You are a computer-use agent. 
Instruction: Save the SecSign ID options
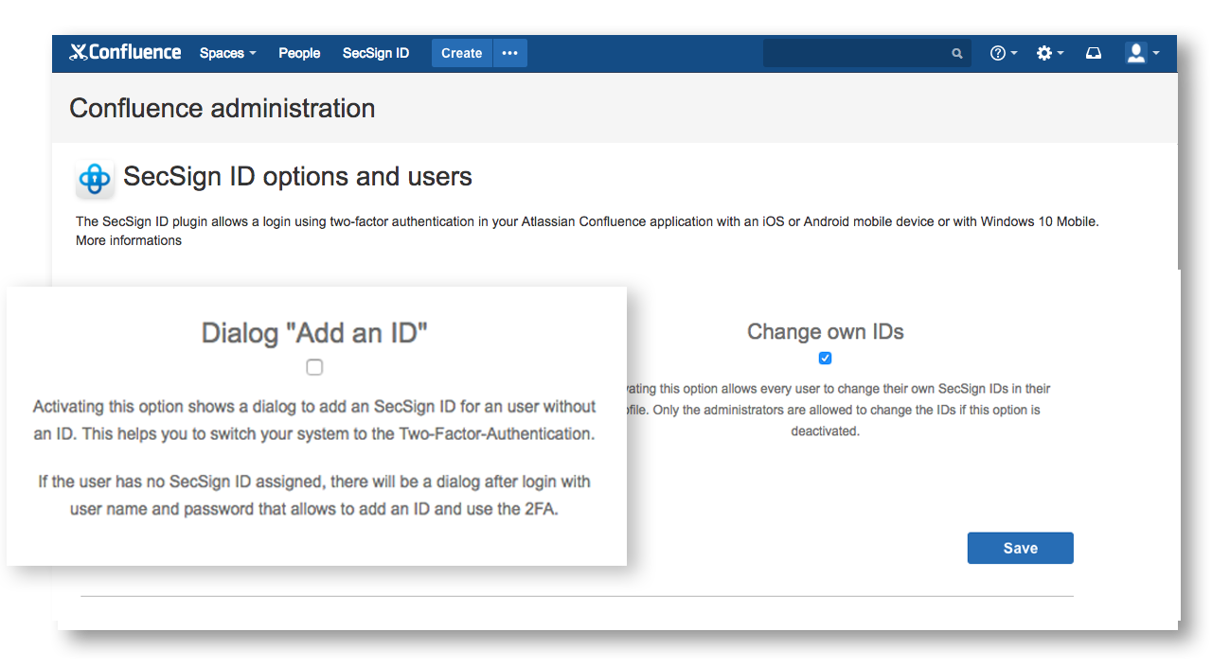click(x=1020, y=548)
